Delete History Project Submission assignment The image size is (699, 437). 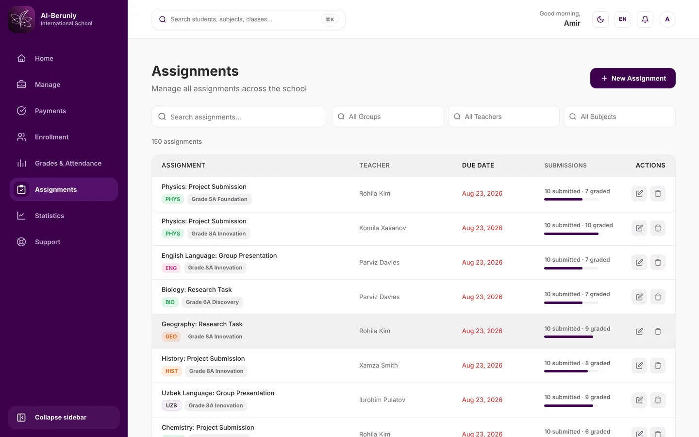point(658,366)
